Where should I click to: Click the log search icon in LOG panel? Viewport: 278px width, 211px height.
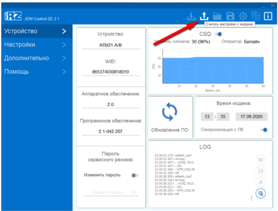pyautogui.click(x=260, y=194)
